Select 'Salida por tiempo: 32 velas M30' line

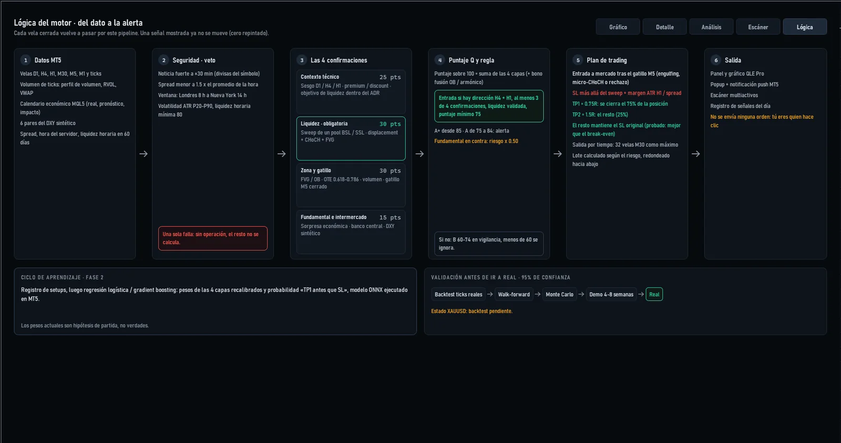(x=625, y=145)
